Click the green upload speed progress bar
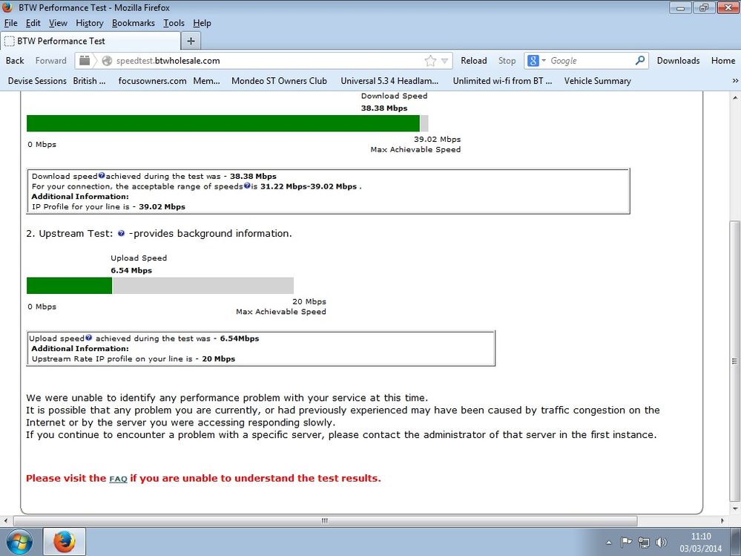741x556 pixels. [x=70, y=286]
